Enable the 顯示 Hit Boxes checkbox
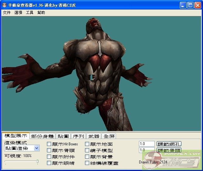203x171 pixels. tap(49, 144)
